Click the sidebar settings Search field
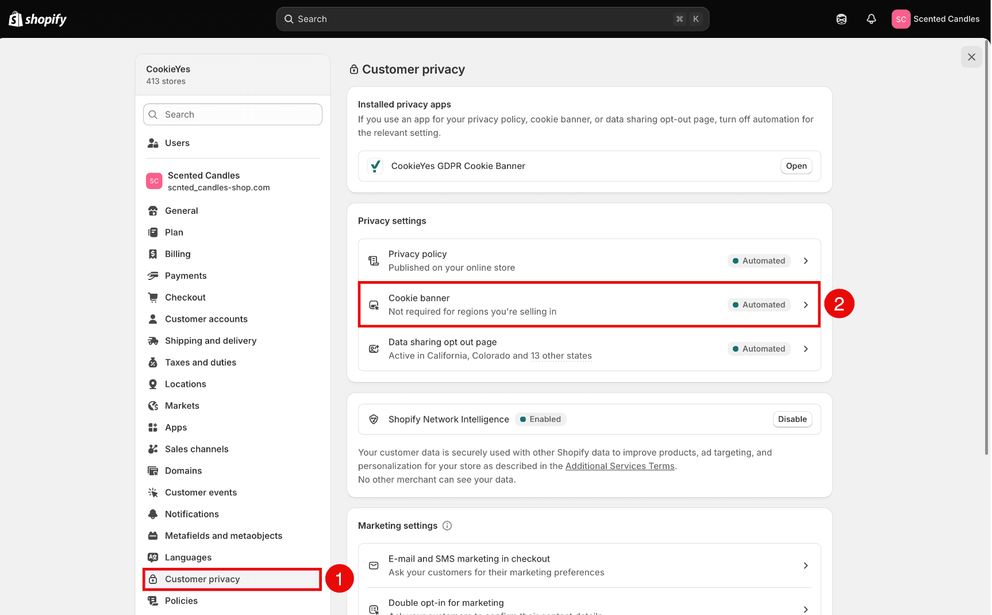992x615 pixels. [x=232, y=114]
